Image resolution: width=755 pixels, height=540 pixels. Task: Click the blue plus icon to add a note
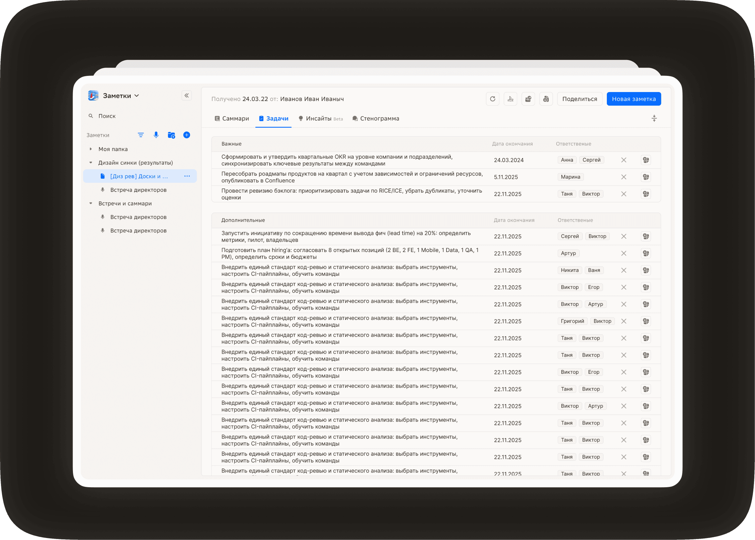(186, 135)
